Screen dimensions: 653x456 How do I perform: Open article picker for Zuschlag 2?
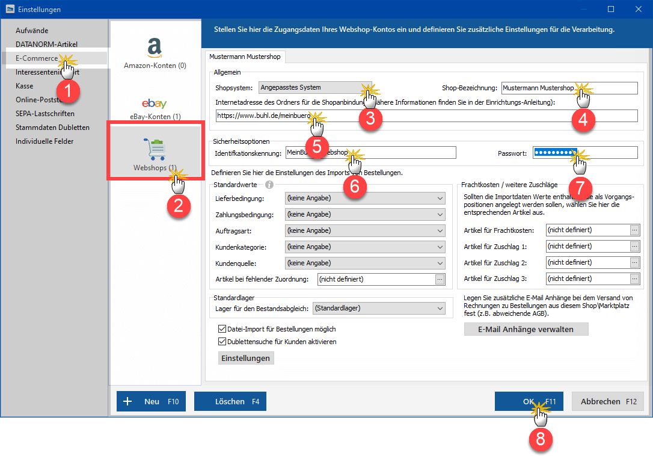[634, 263]
